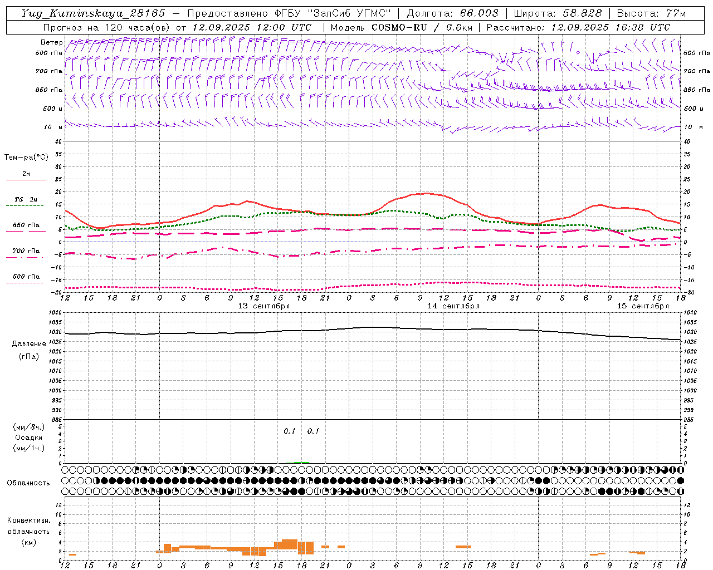Select the (км) unit label
Screen dimensions: 713x570
click(28, 542)
